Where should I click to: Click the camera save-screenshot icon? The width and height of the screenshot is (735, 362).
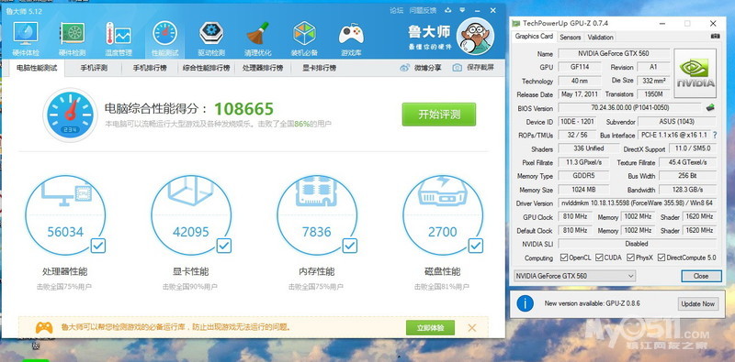click(x=457, y=68)
